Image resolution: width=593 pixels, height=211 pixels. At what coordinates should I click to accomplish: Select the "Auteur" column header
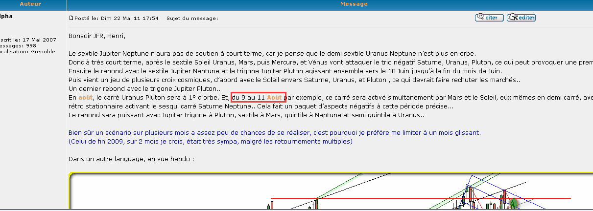30,4
